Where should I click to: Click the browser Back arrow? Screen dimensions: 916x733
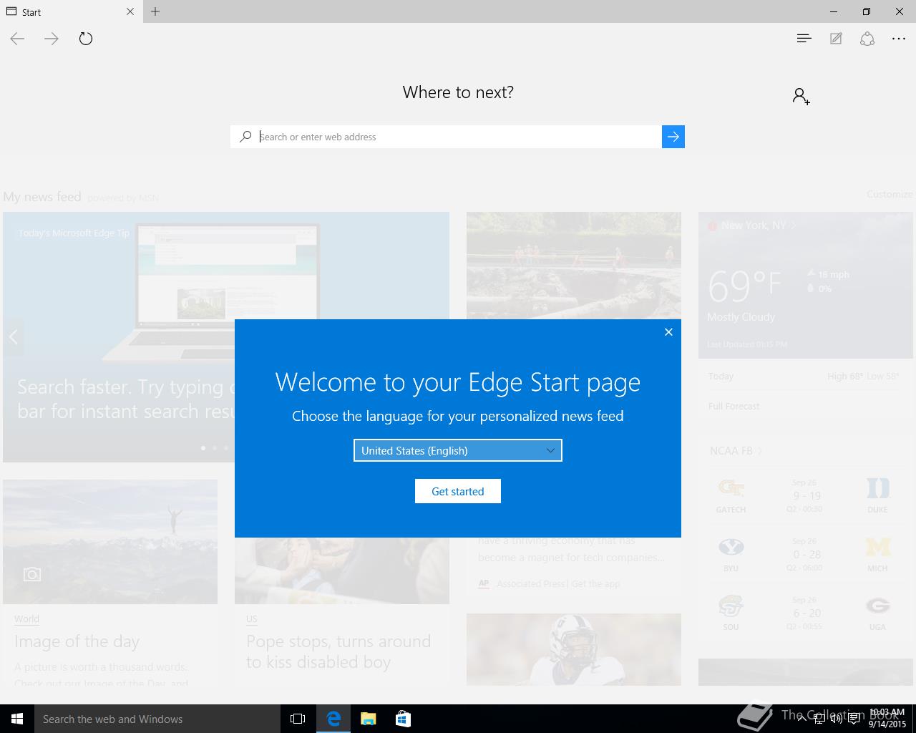[17, 39]
